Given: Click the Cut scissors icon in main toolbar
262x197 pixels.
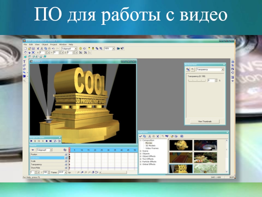Looking at the screenshot, I should 42,48.
